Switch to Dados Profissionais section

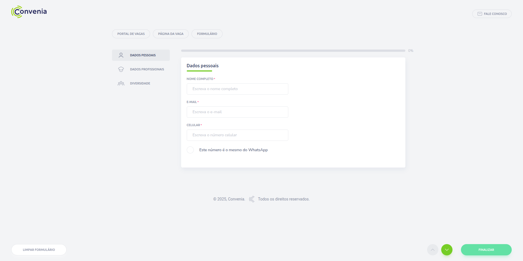pyautogui.click(x=147, y=69)
